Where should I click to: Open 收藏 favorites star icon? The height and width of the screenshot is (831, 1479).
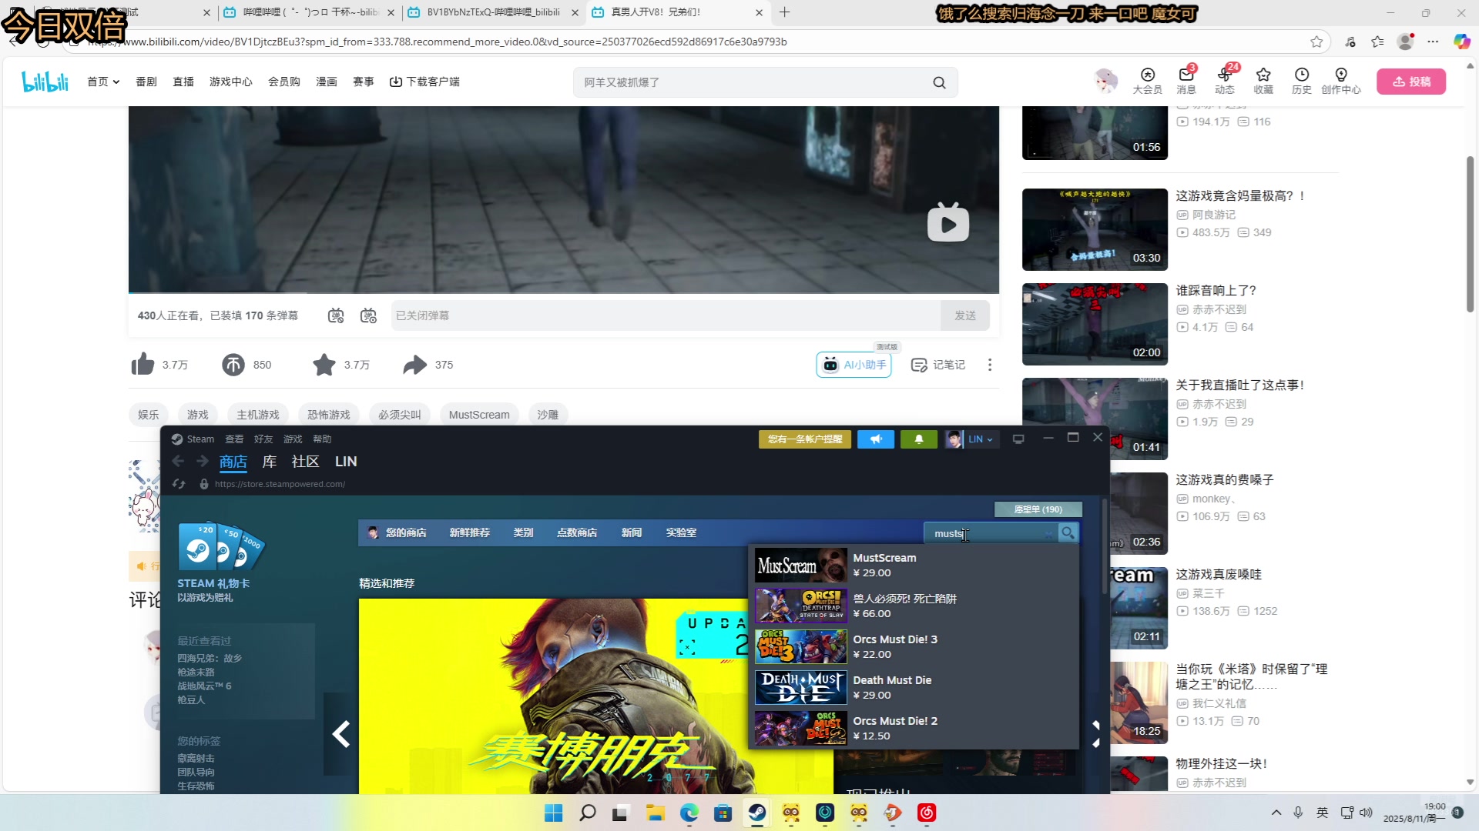click(1263, 80)
